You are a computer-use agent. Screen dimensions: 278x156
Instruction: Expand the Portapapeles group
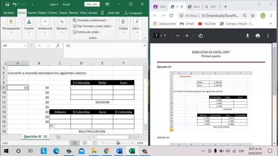coord(11,26)
